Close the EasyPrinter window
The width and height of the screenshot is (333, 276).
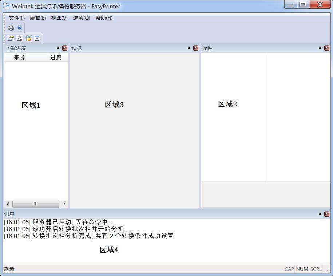click(x=320, y=4)
